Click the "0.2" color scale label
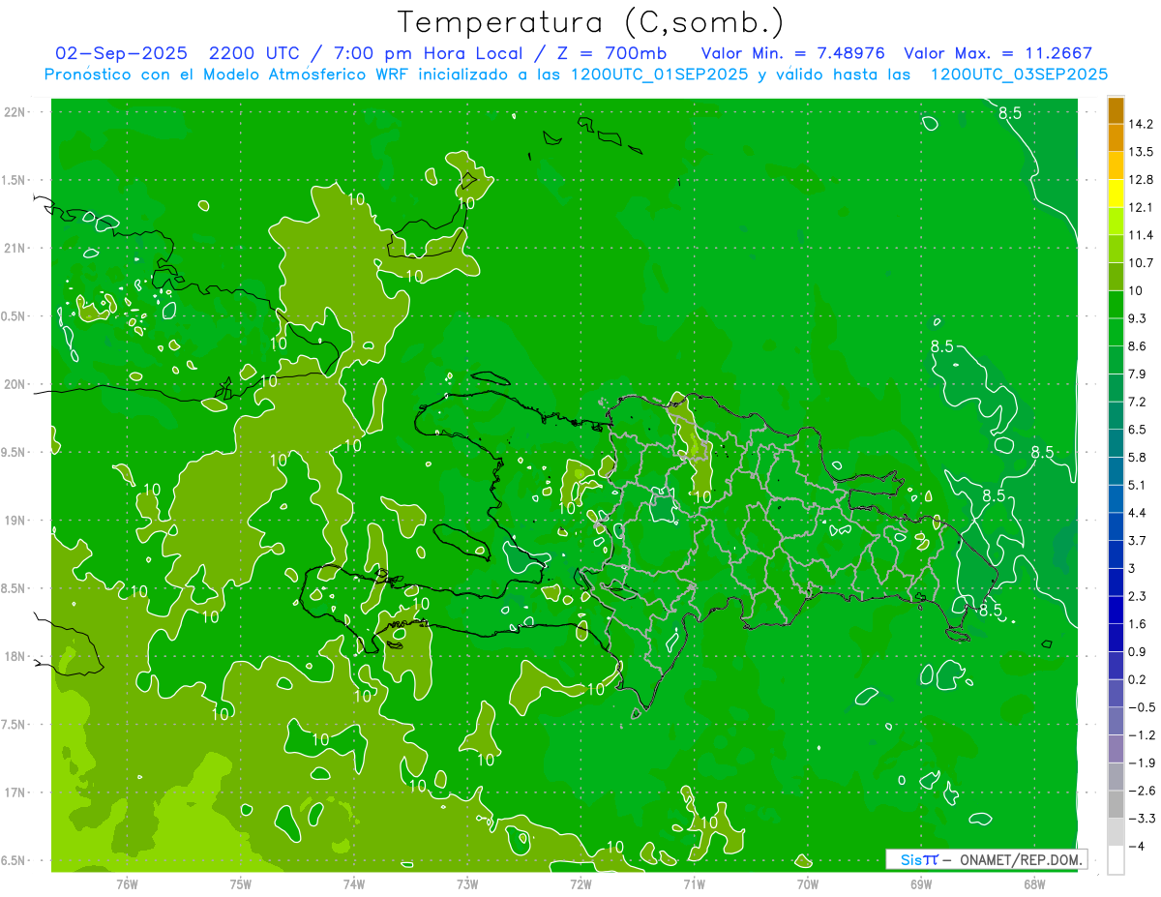1161x897 pixels. [1138, 679]
